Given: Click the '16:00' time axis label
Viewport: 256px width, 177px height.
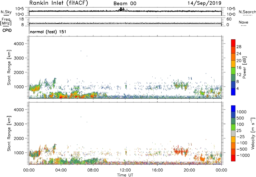Looking at the screenshot, I should 157,170.
